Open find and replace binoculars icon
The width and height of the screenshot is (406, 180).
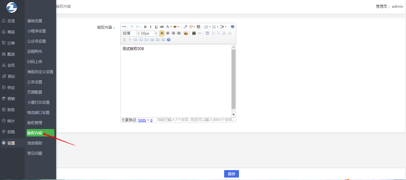(194, 33)
